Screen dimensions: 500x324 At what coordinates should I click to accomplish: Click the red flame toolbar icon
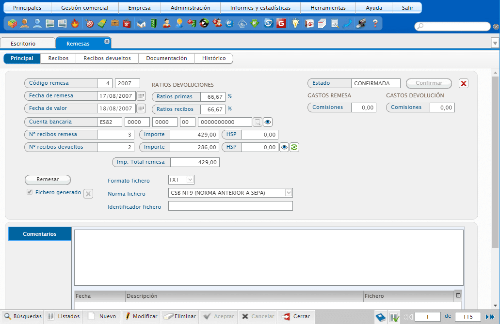pos(75,23)
